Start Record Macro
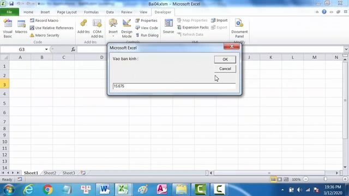The height and width of the screenshot is (196, 349). [44, 21]
